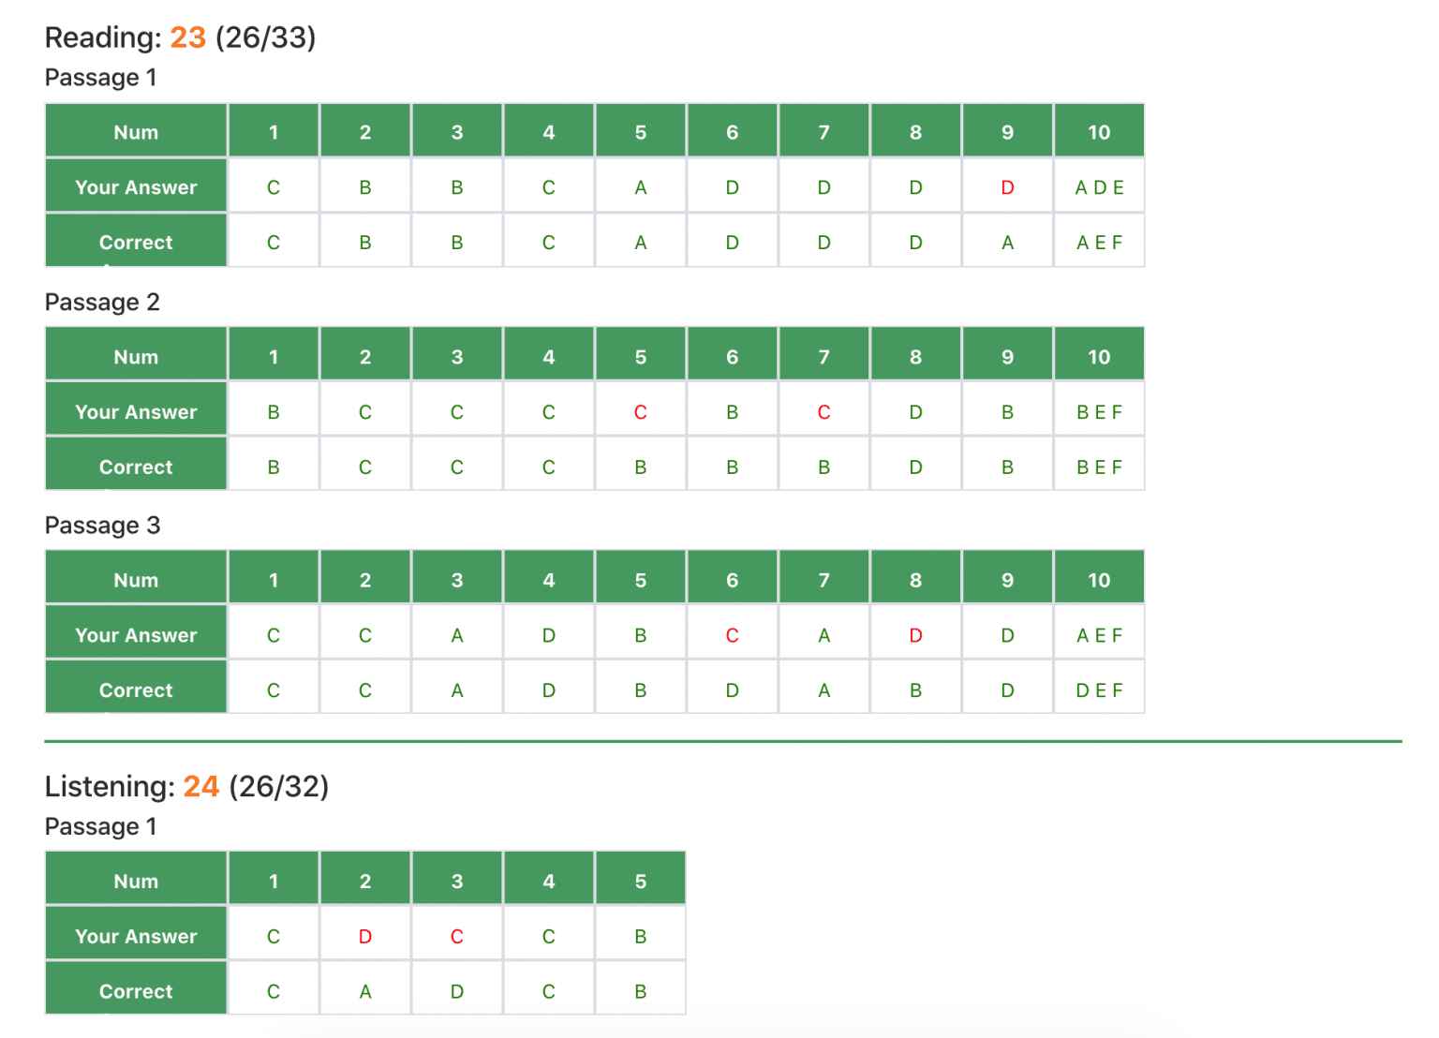Image resolution: width=1439 pixels, height=1038 pixels.
Task: Click your answer 'A D E' in Reading Passage 1
Action: coord(1099,187)
